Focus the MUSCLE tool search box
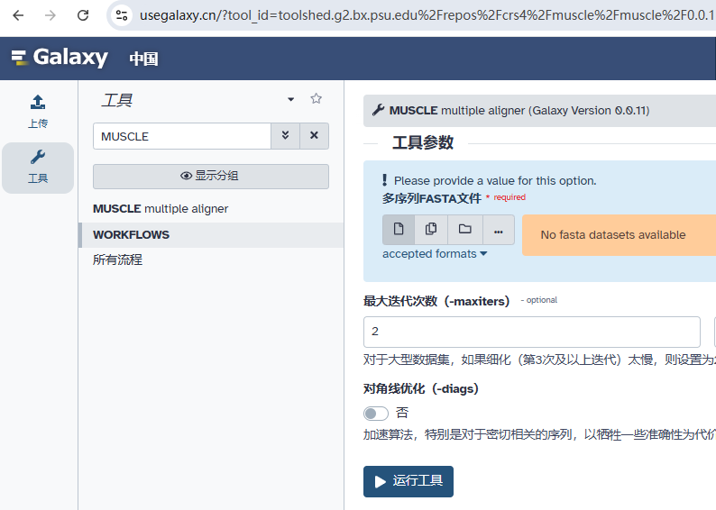 182,136
